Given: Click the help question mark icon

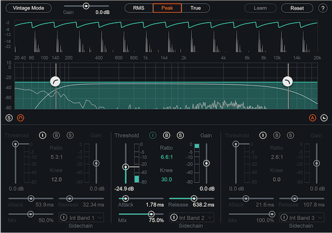Looking at the screenshot, I should tap(323, 8).
